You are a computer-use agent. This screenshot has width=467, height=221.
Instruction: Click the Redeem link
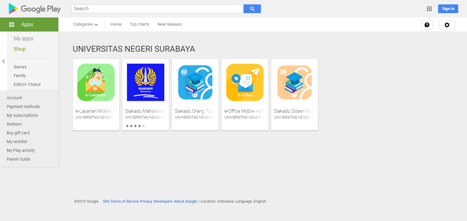pyautogui.click(x=14, y=124)
